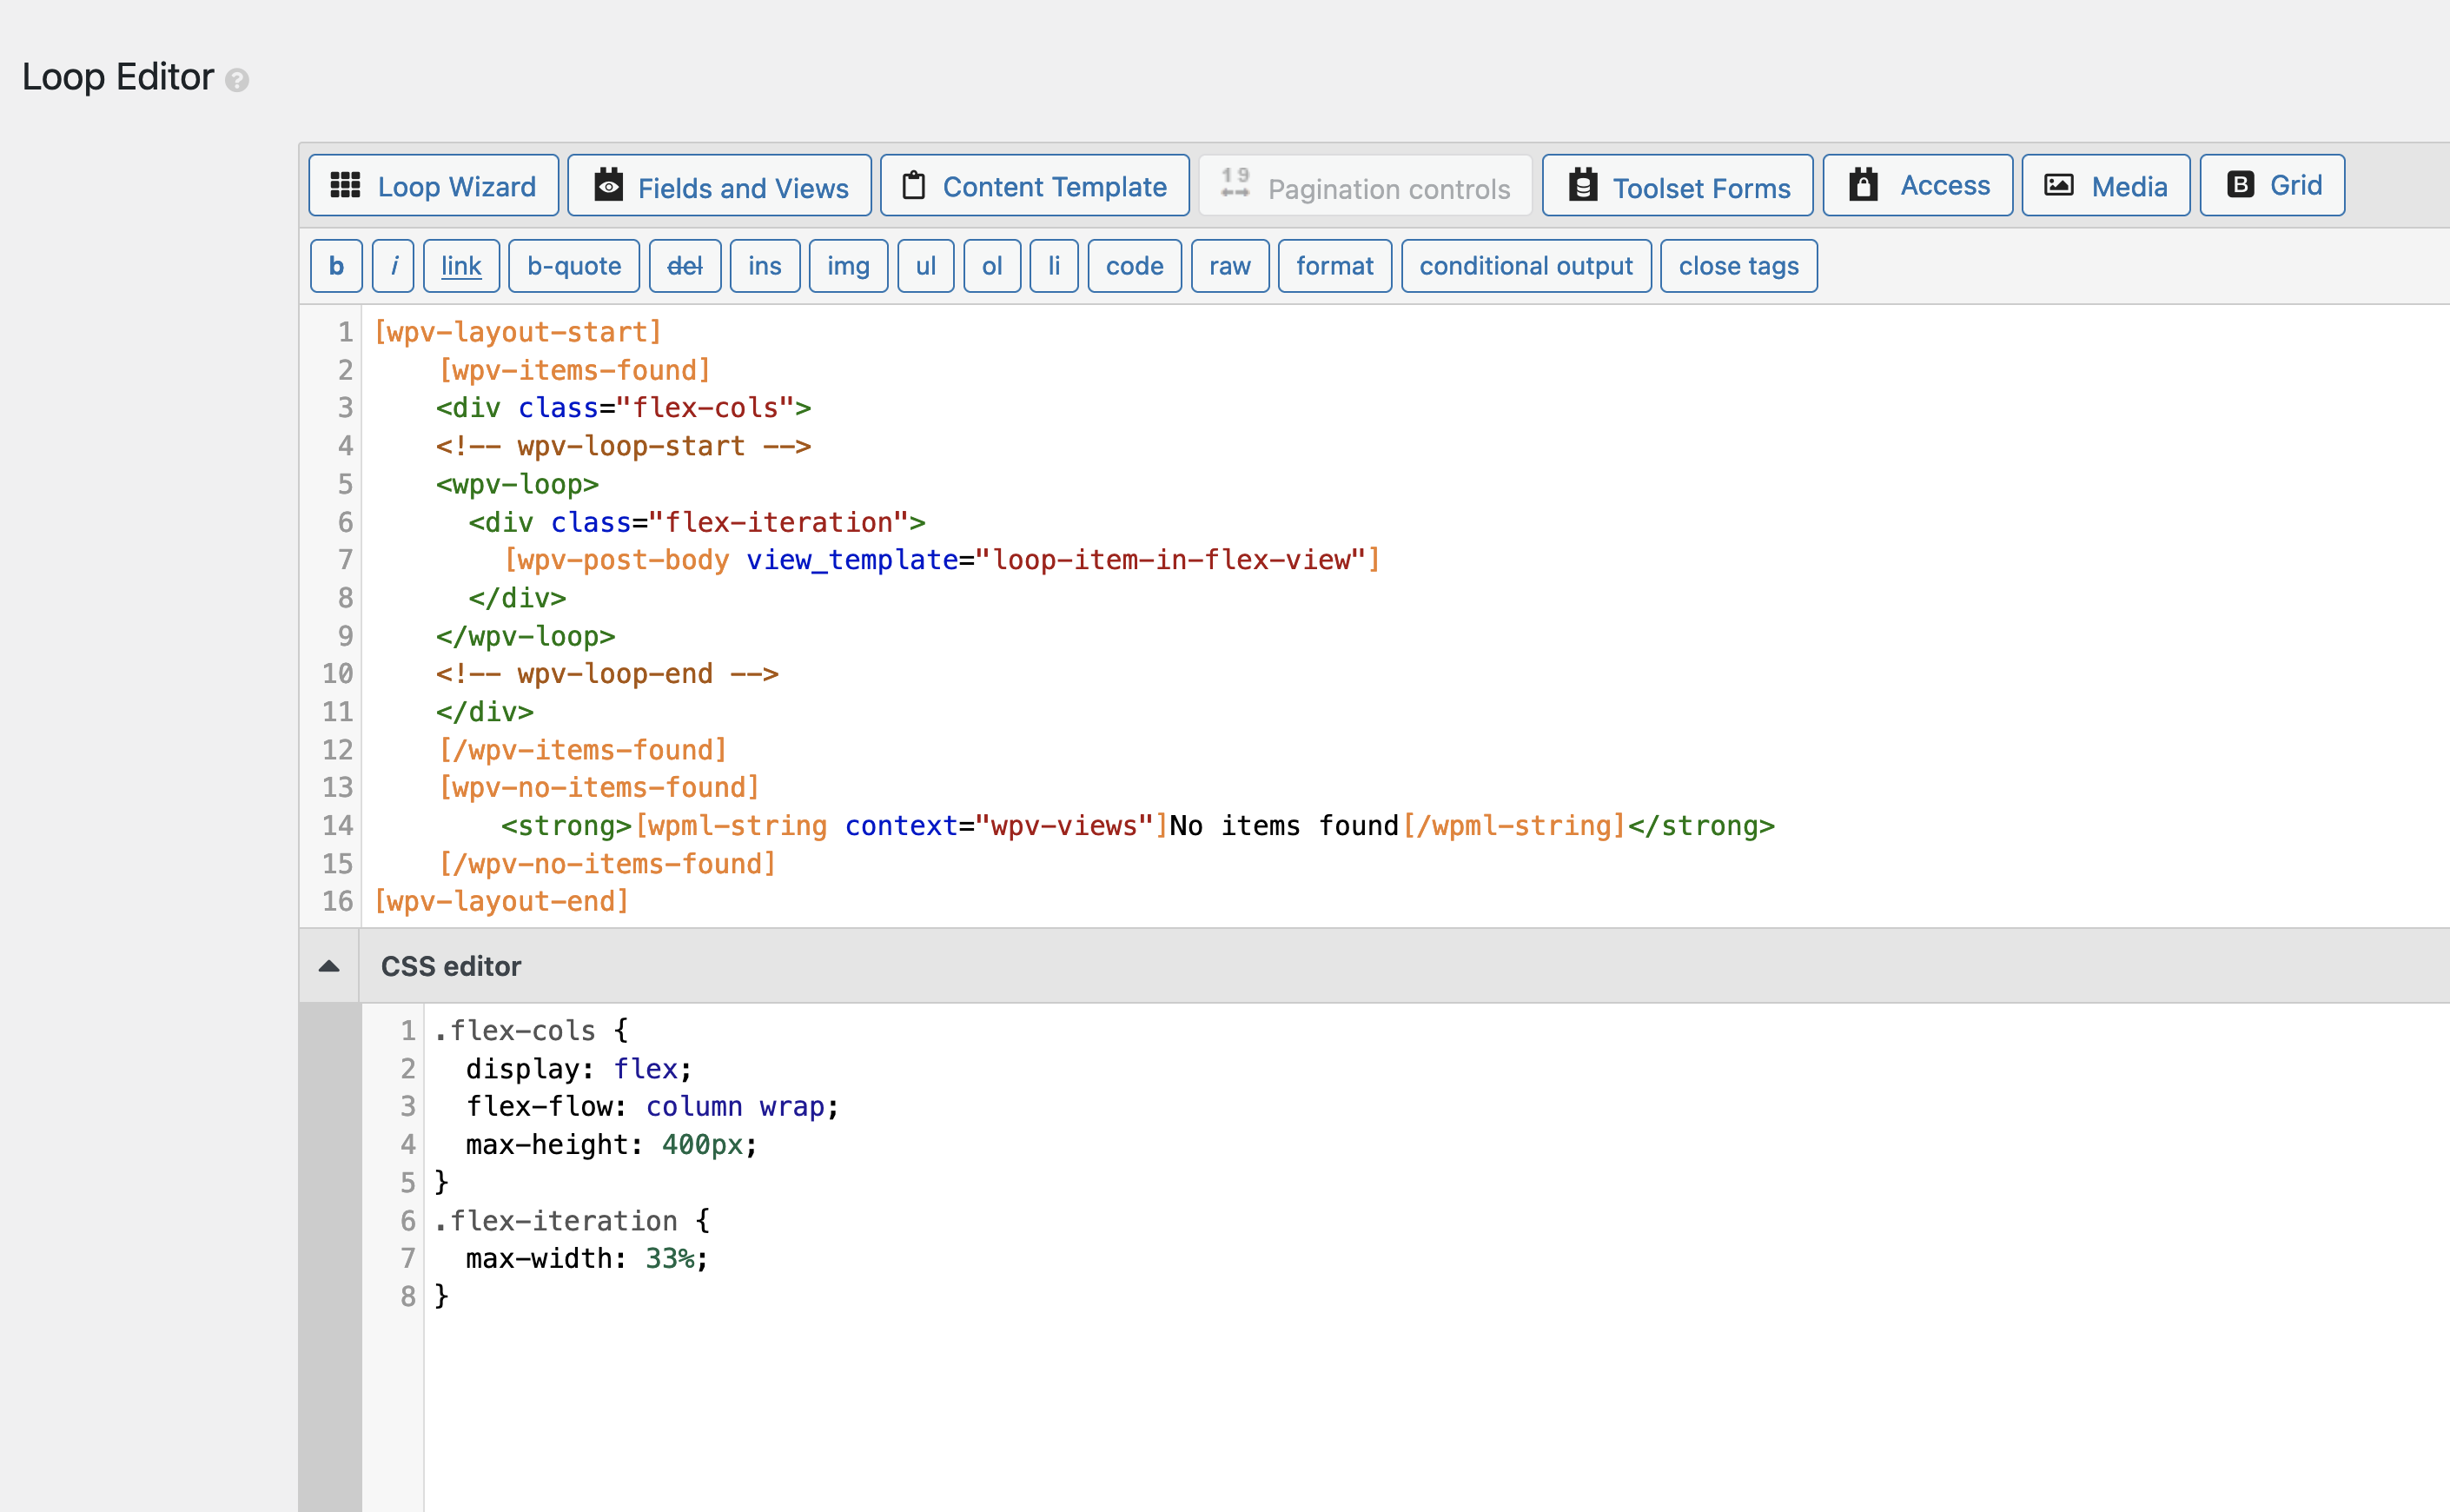Click the .flex-cols CSS selector line
The height and width of the screenshot is (1512, 2450).
[531, 1031]
